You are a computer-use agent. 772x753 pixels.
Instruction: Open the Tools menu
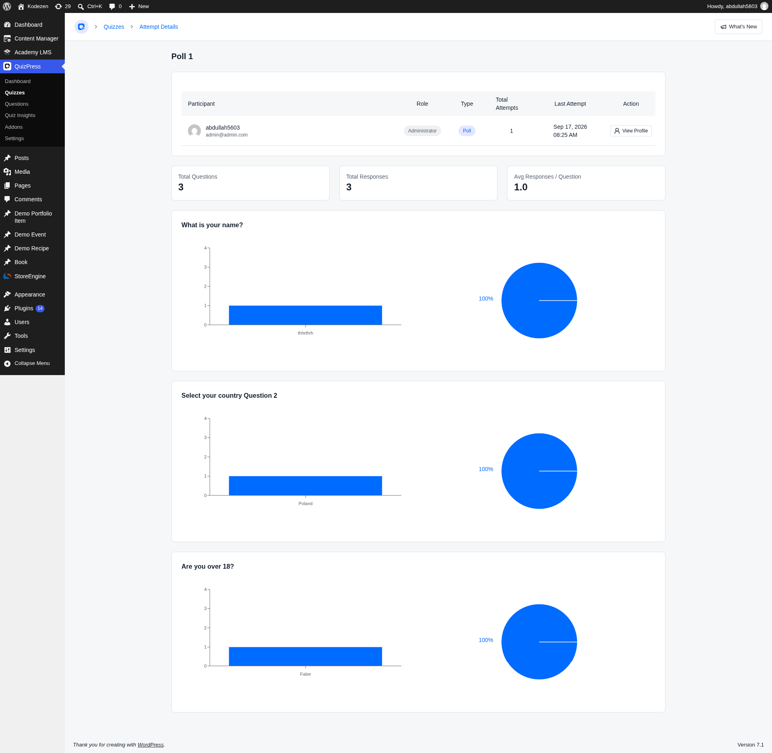coord(32,336)
